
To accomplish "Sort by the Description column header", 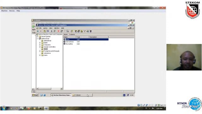I will [x=99, y=37].
